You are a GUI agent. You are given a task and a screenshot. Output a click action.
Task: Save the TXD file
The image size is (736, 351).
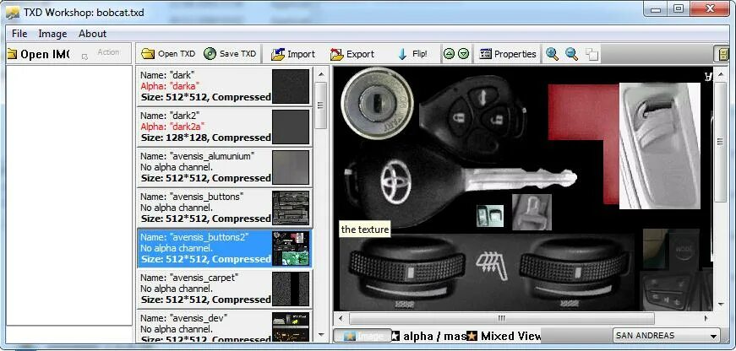click(230, 54)
